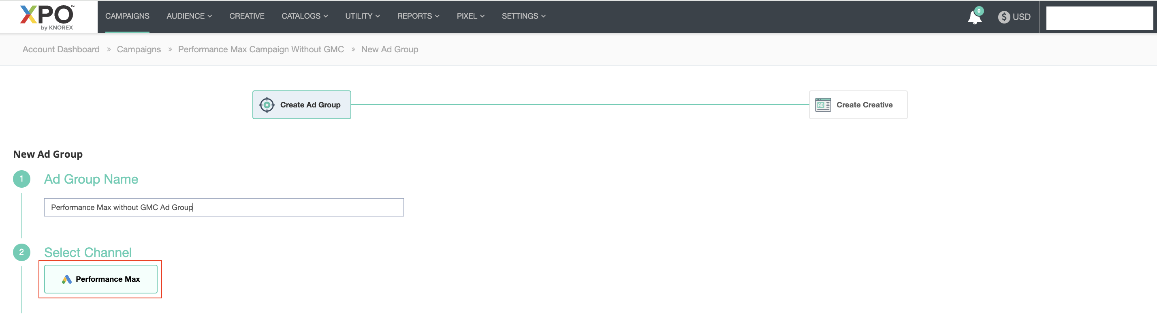Image resolution: width=1157 pixels, height=317 pixels.
Task: Expand the Catalogs dropdown menu
Action: (304, 16)
